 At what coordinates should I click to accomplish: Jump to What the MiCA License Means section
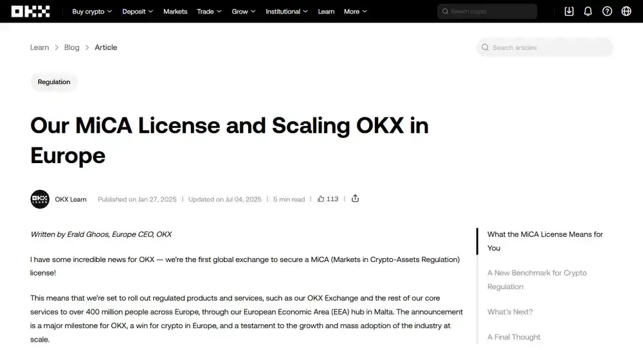coord(545,241)
